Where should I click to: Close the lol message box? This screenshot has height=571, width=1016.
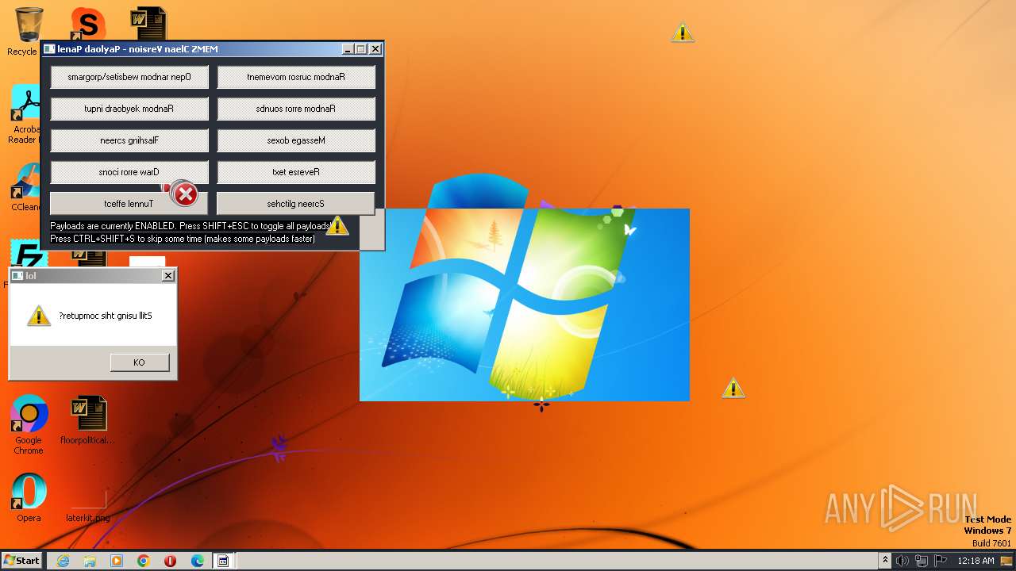tap(168, 276)
